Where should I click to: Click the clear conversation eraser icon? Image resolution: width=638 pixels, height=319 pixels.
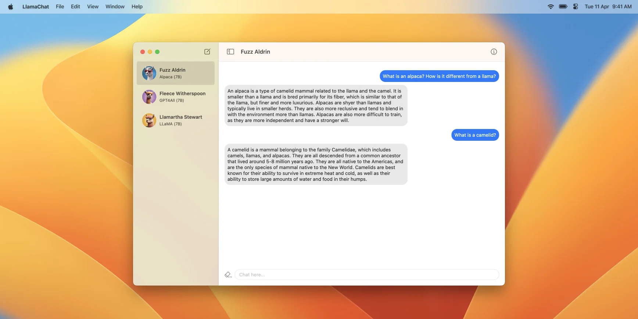pos(228,275)
